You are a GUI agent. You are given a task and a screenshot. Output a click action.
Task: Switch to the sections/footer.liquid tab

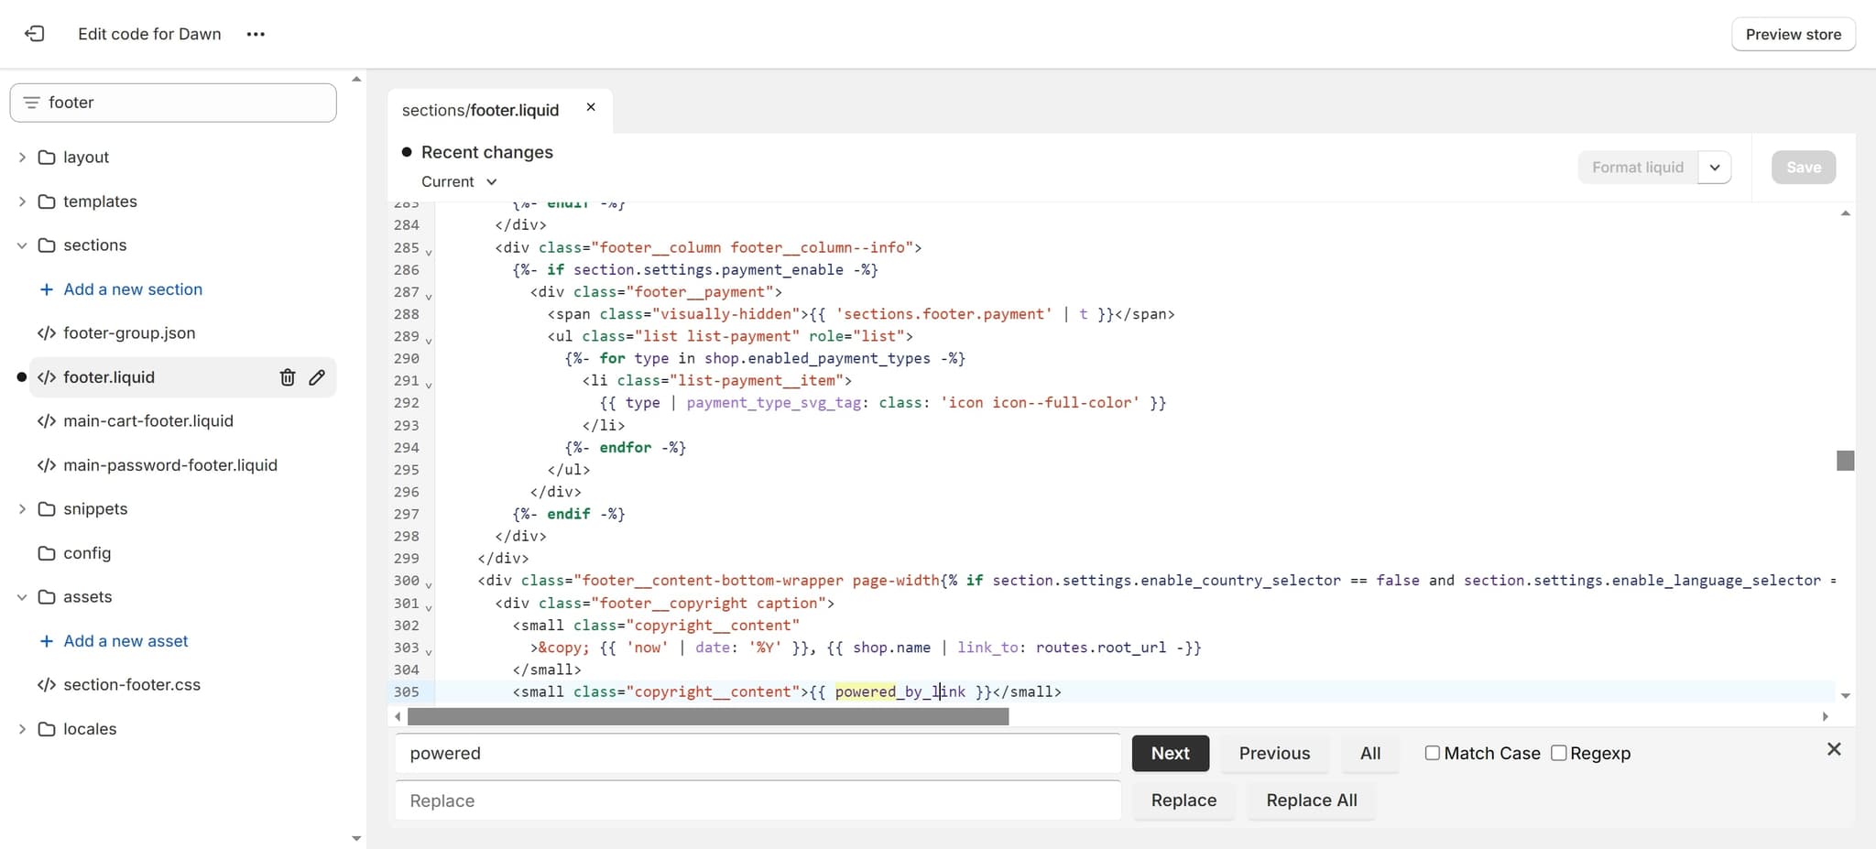pos(480,109)
